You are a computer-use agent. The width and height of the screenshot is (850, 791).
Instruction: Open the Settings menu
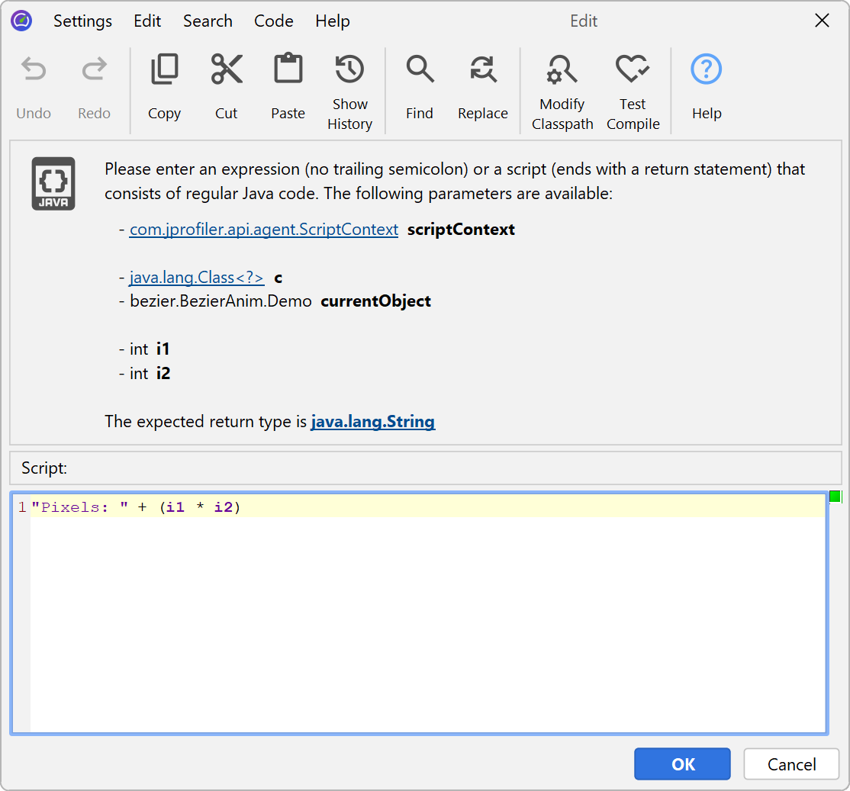(x=82, y=21)
